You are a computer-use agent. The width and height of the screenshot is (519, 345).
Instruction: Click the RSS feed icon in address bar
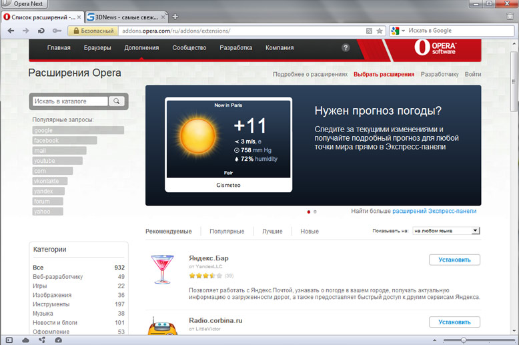click(369, 31)
